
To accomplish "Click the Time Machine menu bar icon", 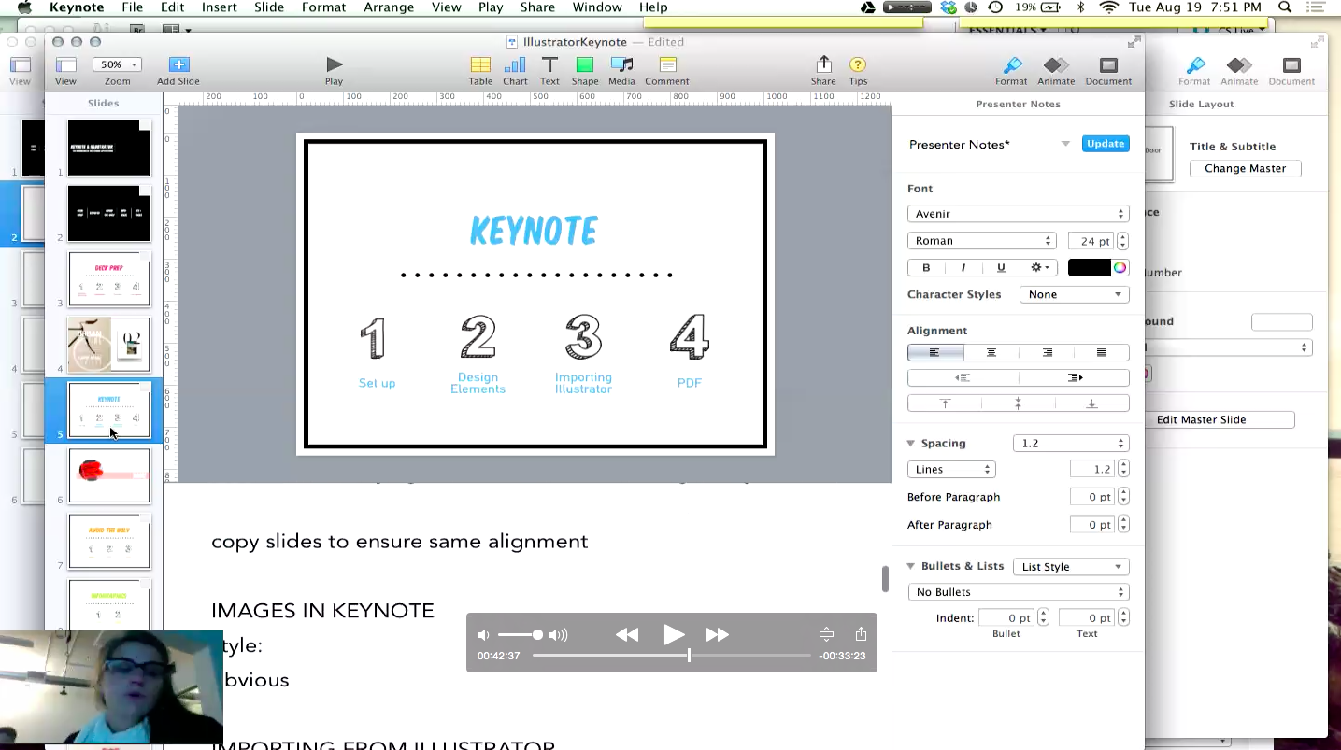I will pos(994,7).
